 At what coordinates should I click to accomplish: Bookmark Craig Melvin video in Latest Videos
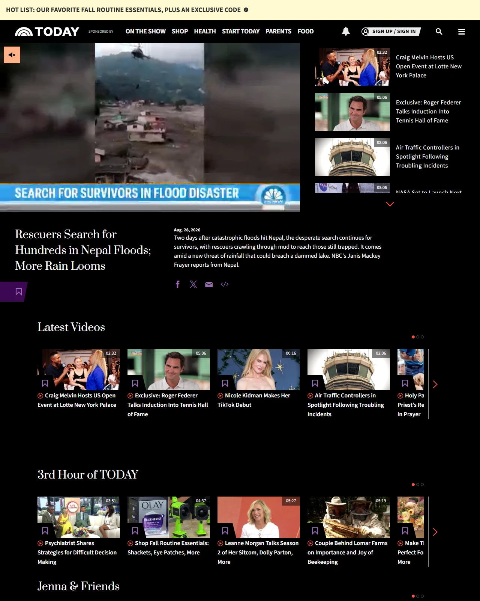[x=45, y=384]
